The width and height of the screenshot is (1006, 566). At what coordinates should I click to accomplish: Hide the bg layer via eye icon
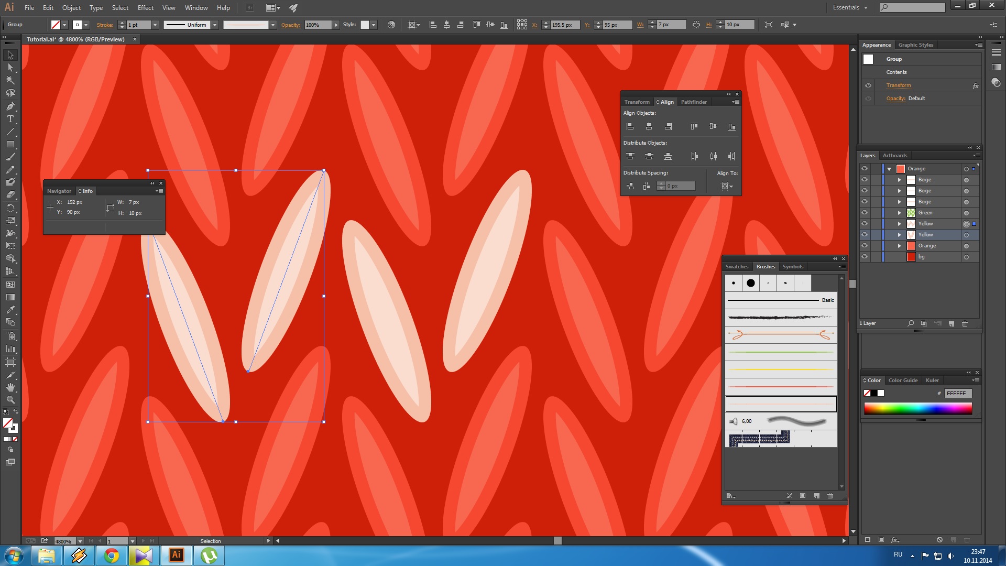(x=865, y=256)
